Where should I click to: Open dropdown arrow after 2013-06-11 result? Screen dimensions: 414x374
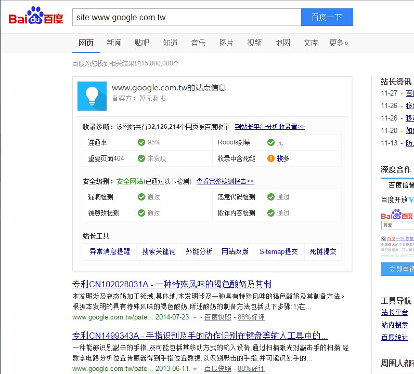pyautogui.click(x=195, y=369)
